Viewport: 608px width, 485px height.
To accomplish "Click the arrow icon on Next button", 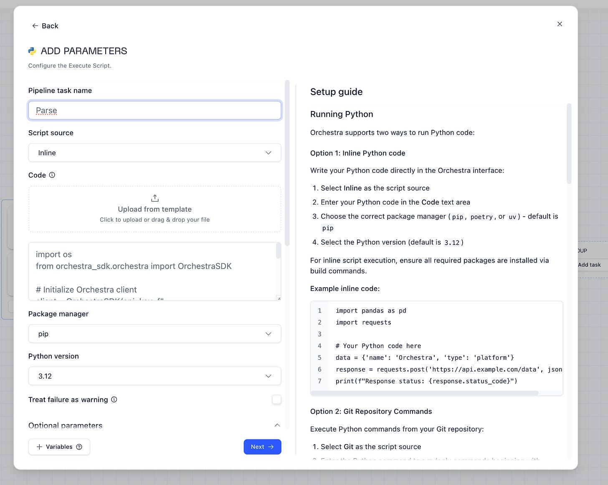I will [x=271, y=447].
